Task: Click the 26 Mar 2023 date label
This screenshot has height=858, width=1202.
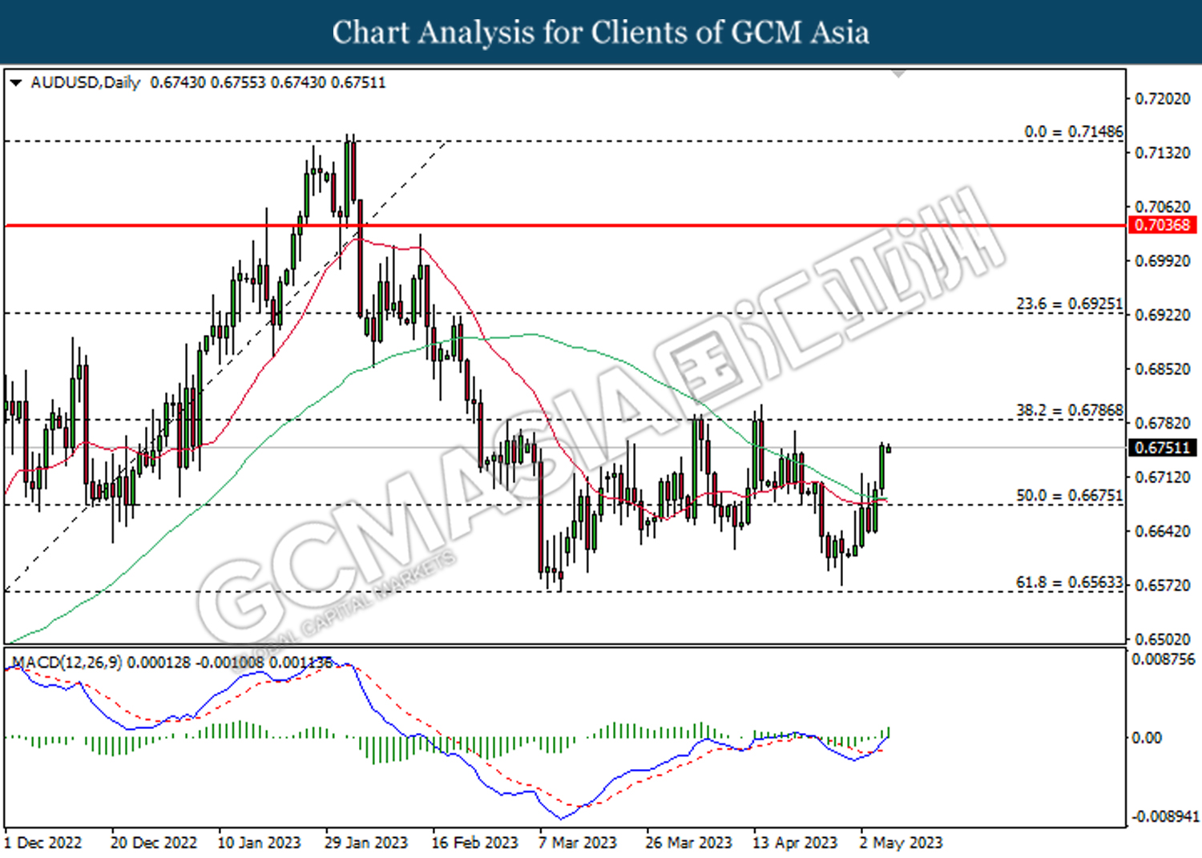Action: point(688,843)
